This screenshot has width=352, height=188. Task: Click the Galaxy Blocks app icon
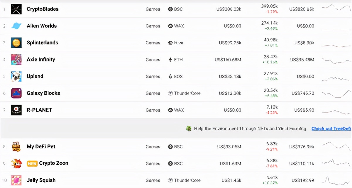(16, 93)
